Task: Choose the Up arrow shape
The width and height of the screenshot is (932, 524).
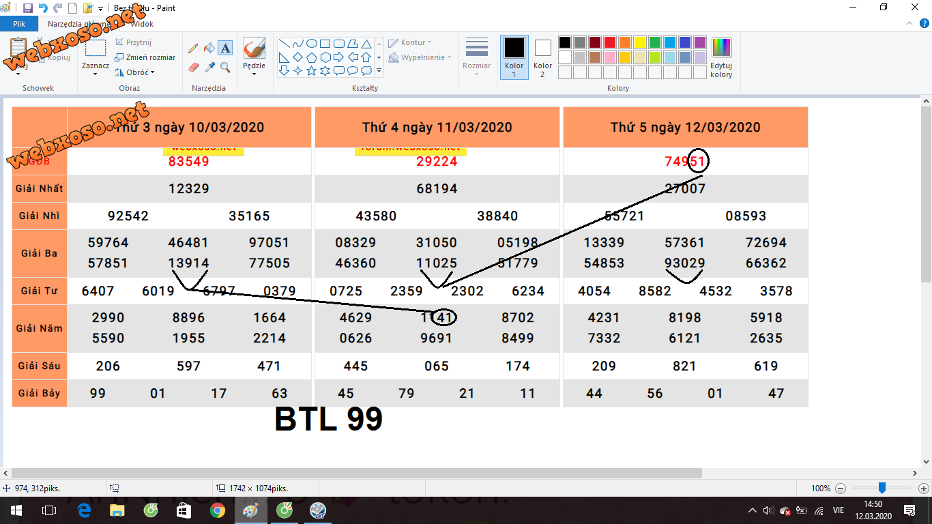Action: (366, 57)
